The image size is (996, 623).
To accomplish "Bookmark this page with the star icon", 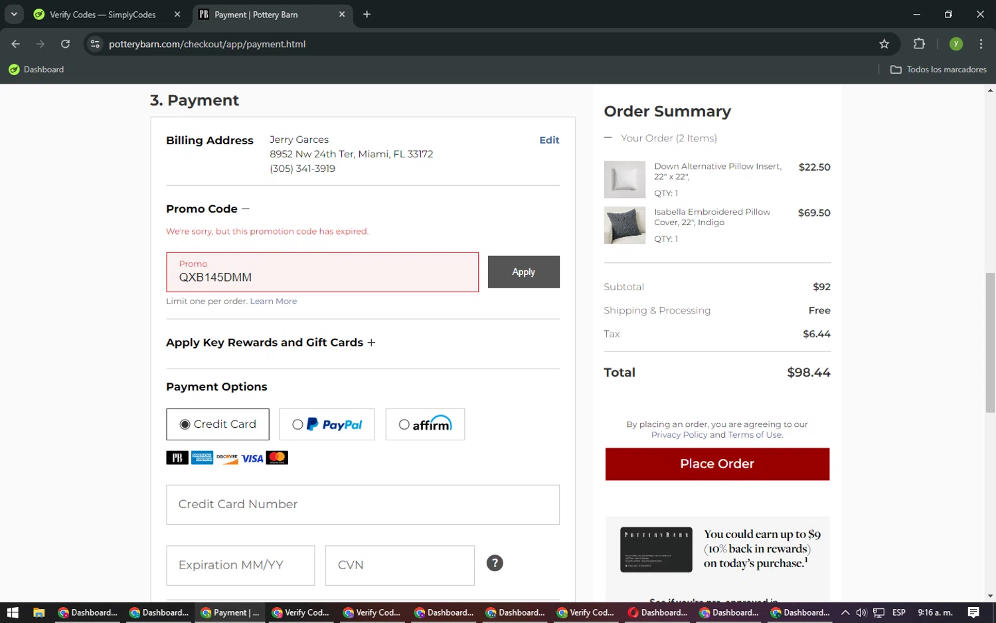I will click(884, 44).
